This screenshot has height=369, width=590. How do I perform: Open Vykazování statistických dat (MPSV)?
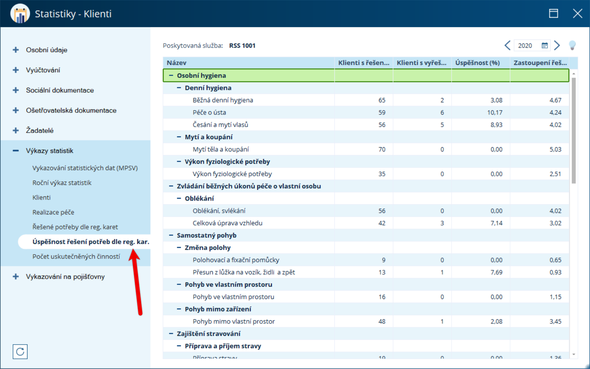(85, 168)
